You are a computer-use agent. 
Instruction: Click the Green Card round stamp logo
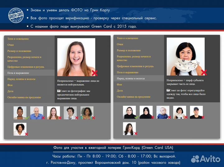[16, 15]
